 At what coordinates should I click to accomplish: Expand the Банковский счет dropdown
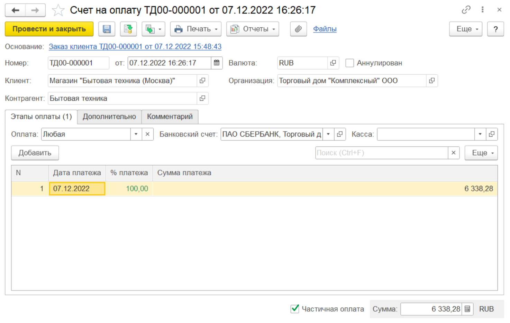(x=328, y=134)
